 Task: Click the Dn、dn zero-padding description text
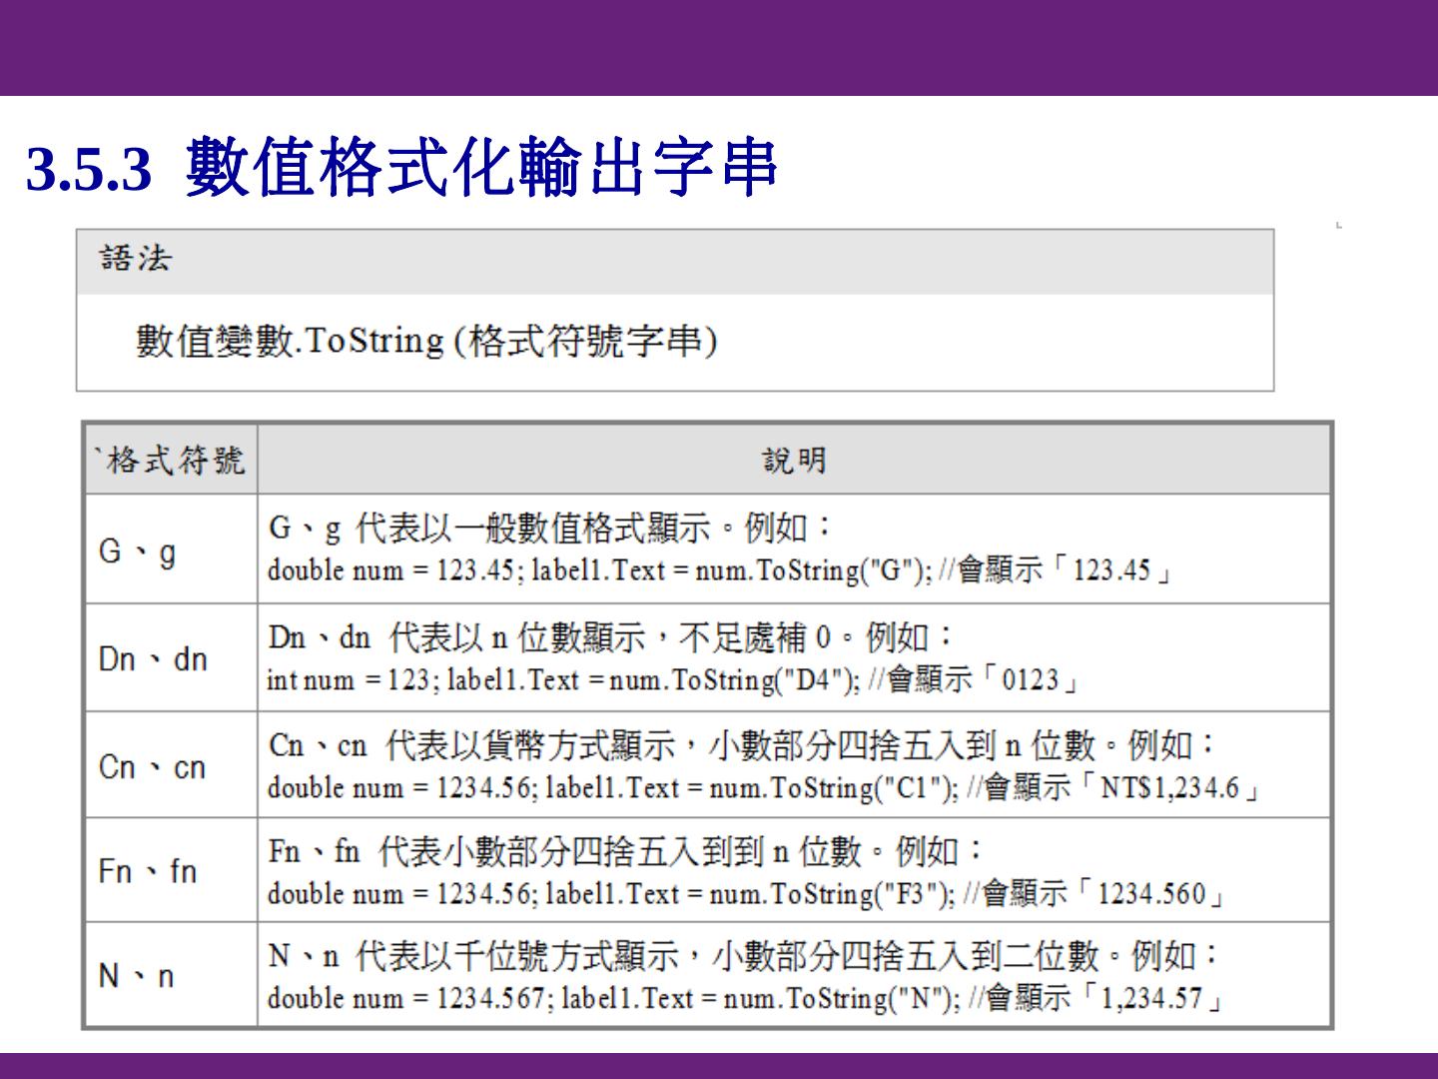(x=611, y=636)
